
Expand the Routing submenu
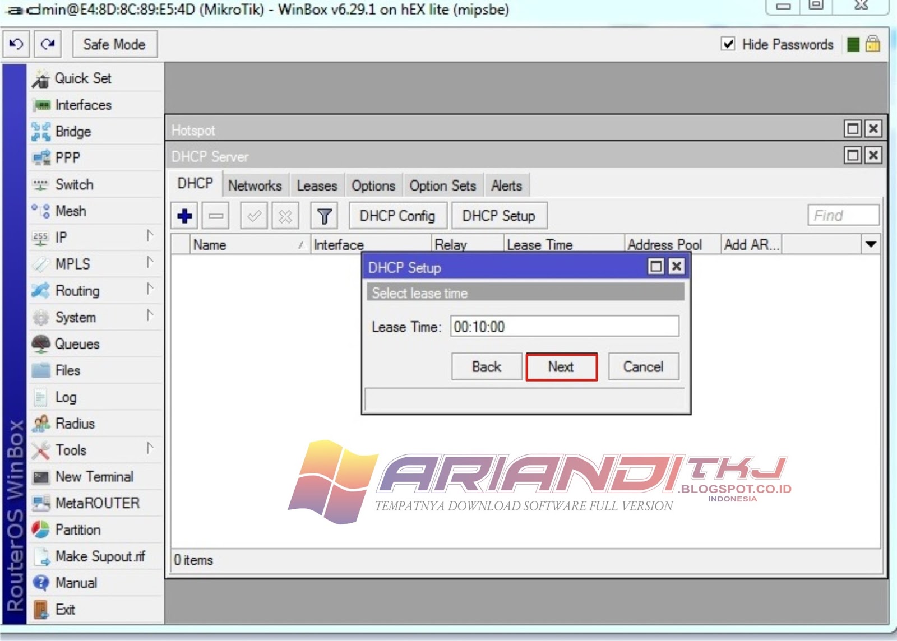(150, 289)
